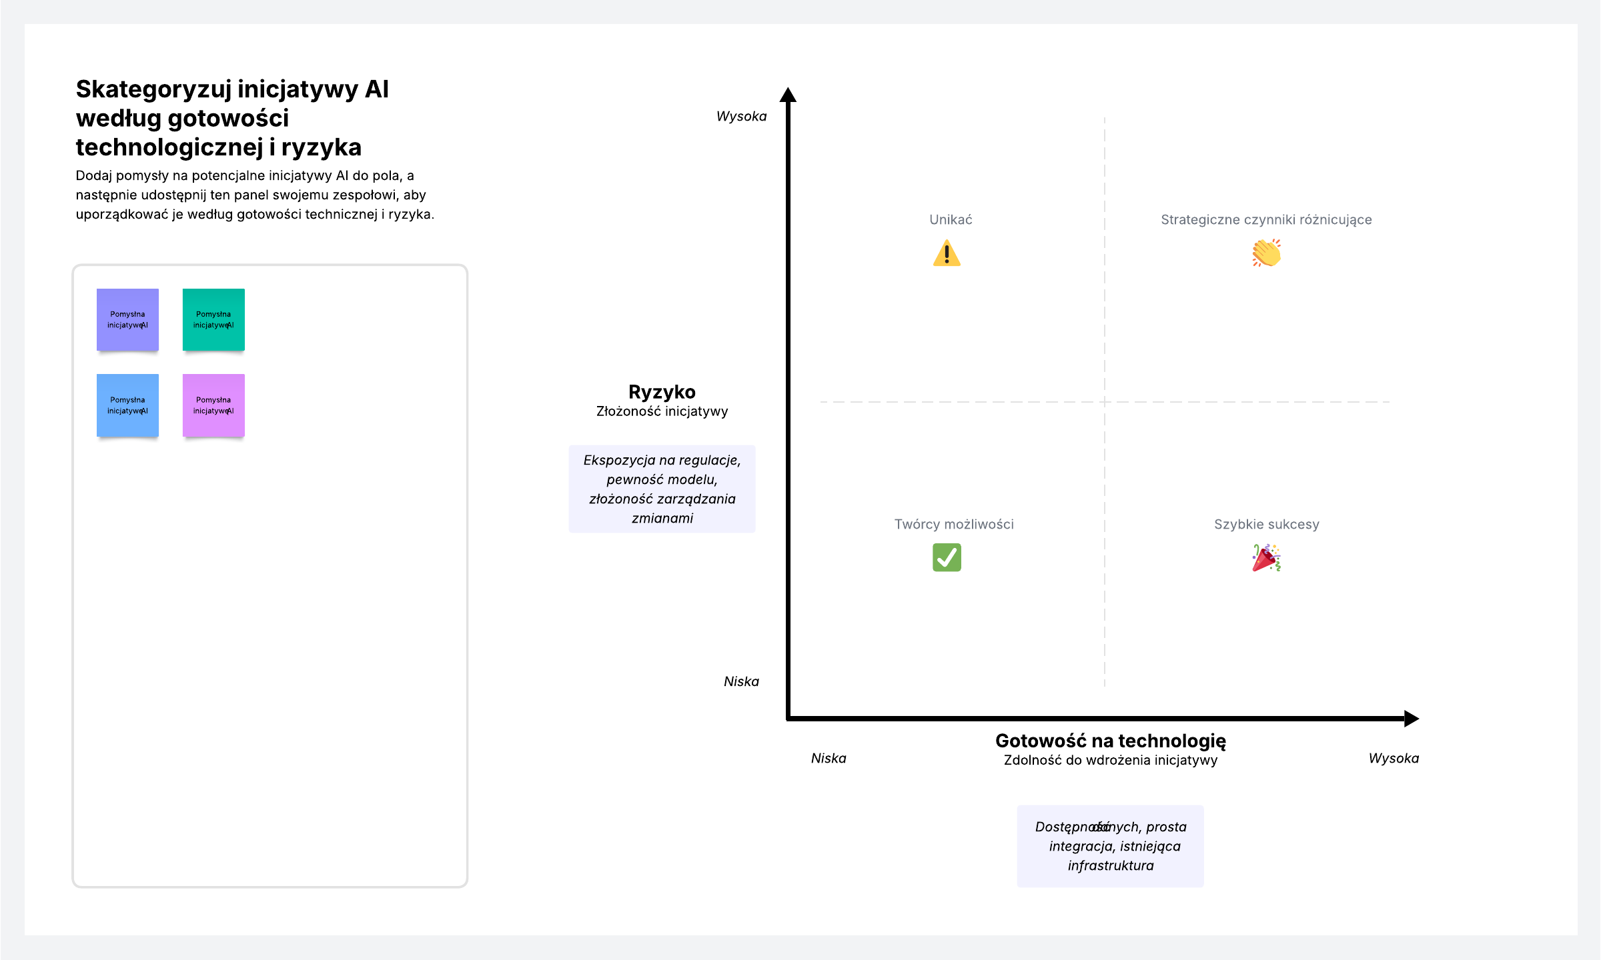1601x960 pixels.
Task: Click the 'Unikać' quadrant label
Action: [x=951, y=220]
